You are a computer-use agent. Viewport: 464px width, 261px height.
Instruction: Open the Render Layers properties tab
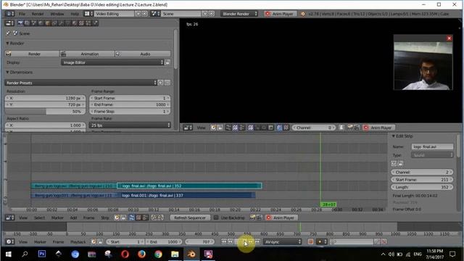click(x=27, y=23)
